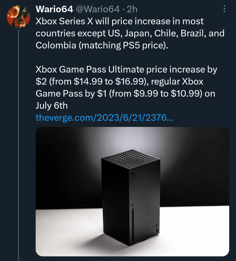Click the Game Pass Ultimate price paragraph
The width and height of the screenshot is (236, 261).
126,87
